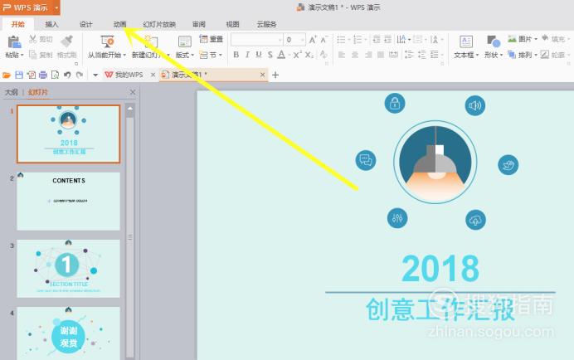This screenshot has width=574, height=360.
Task: Click the Shapes (形状) icon
Action: click(x=494, y=41)
